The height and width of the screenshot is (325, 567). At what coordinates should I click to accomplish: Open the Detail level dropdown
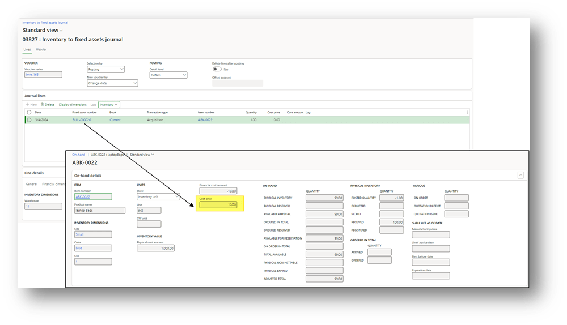(x=168, y=75)
